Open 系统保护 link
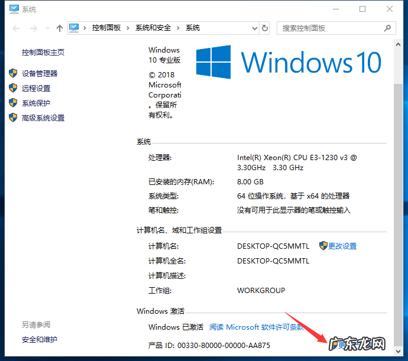The image size is (408, 361). pyautogui.click(x=36, y=103)
